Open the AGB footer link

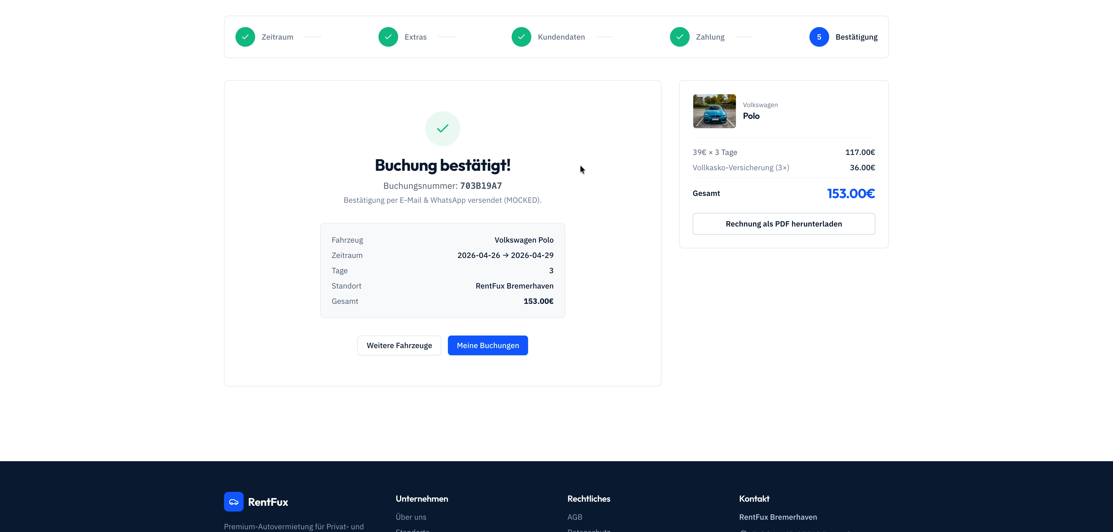(x=575, y=517)
